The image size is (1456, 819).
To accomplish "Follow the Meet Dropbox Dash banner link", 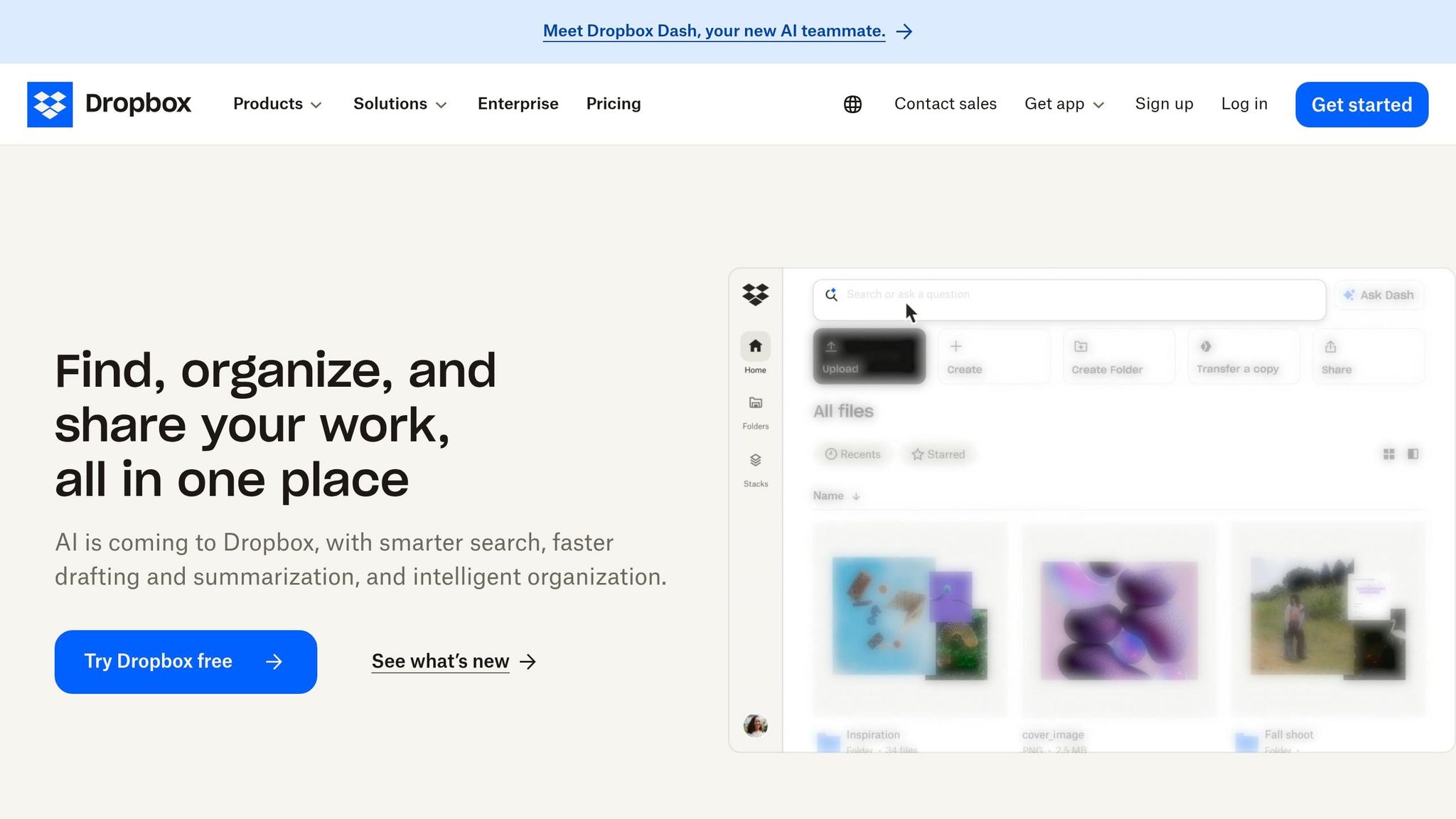I will pyautogui.click(x=714, y=31).
